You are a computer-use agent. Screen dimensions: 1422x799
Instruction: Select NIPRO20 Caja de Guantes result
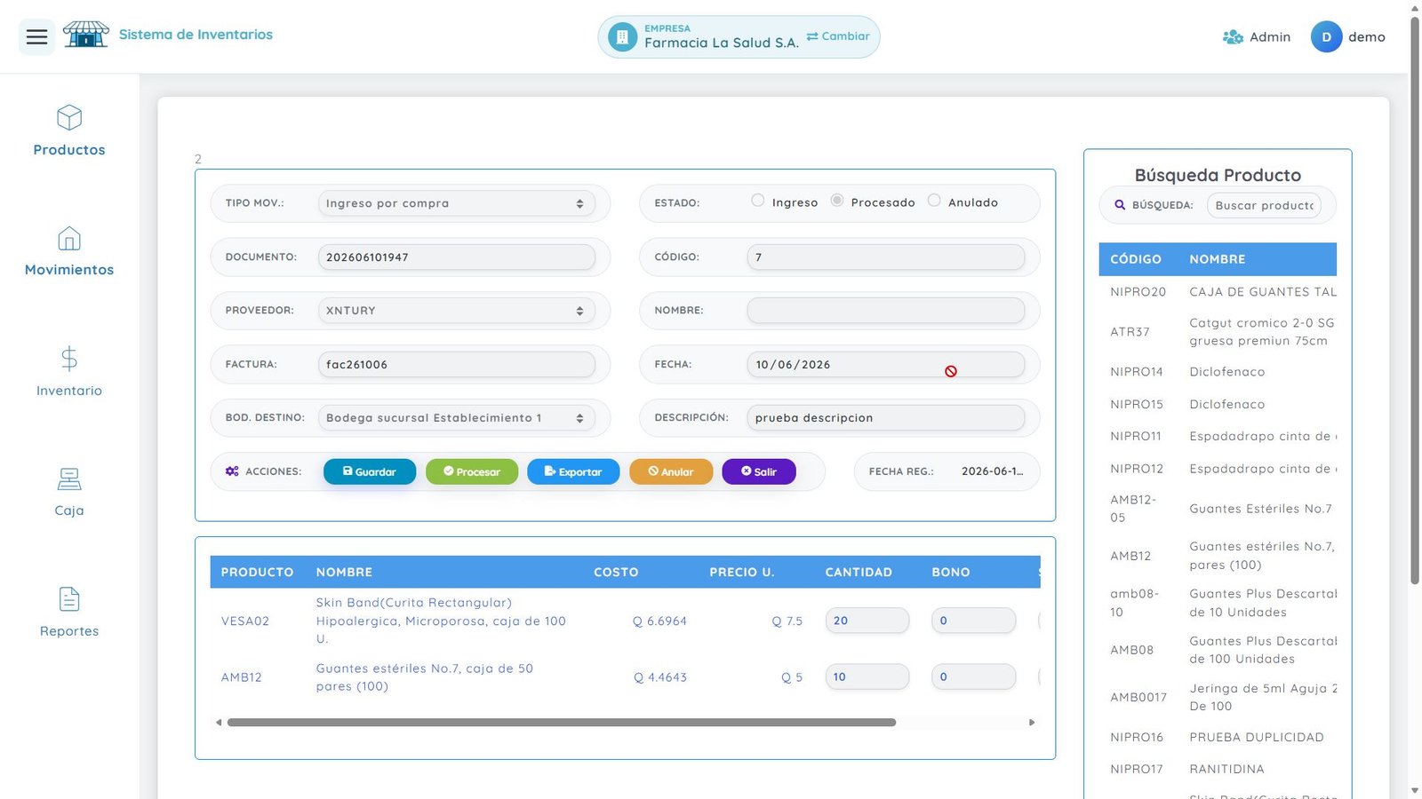coord(1218,291)
